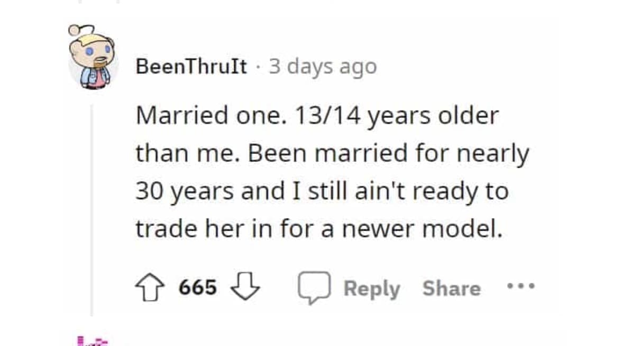The height and width of the screenshot is (346, 640).
Task: Click the Reply text label
Action: [371, 289]
